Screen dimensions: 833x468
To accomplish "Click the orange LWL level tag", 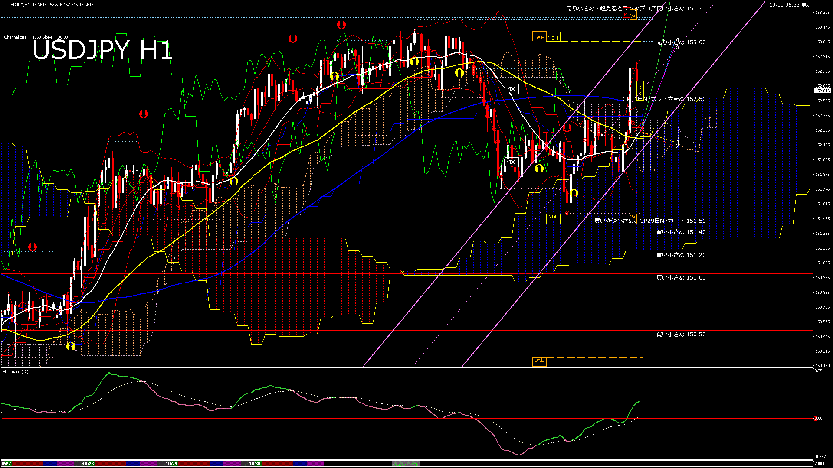I will 539,361.
